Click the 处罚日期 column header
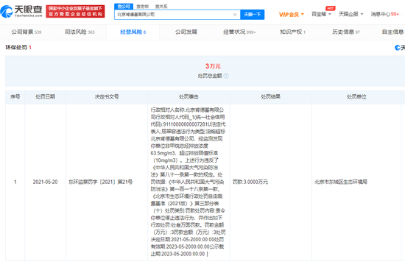Screen dimensions: 405x270 pyautogui.click(x=45, y=97)
